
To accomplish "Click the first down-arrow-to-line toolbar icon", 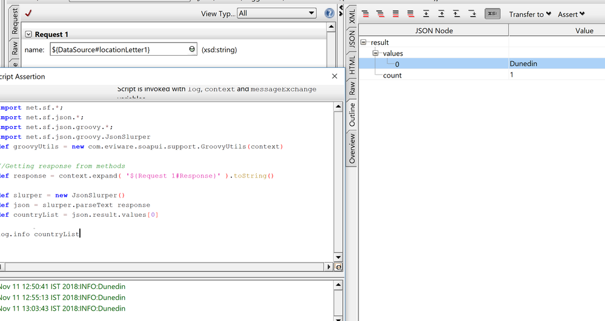I will [x=426, y=14].
